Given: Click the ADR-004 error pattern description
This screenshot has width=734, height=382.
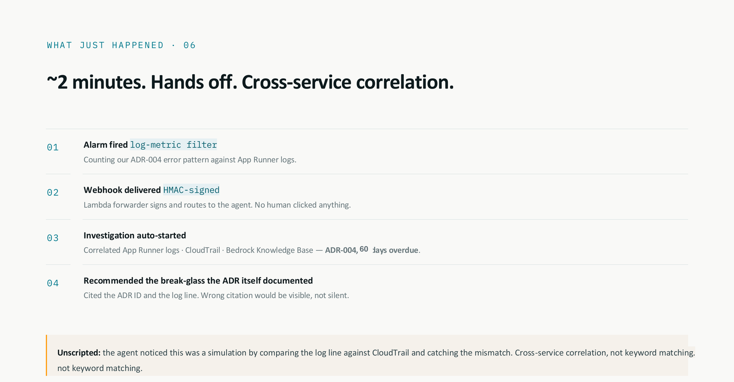Looking at the screenshot, I should (189, 160).
